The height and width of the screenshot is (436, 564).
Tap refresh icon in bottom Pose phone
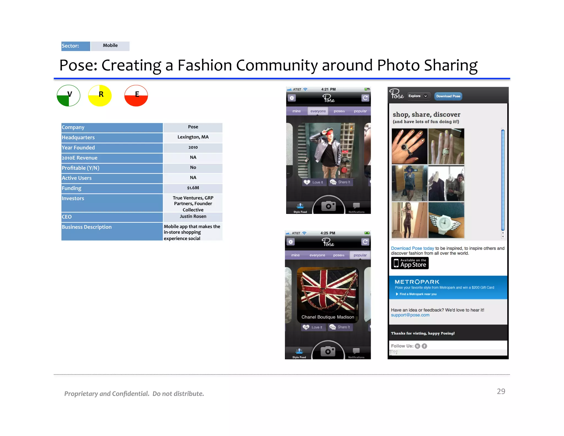pos(365,242)
